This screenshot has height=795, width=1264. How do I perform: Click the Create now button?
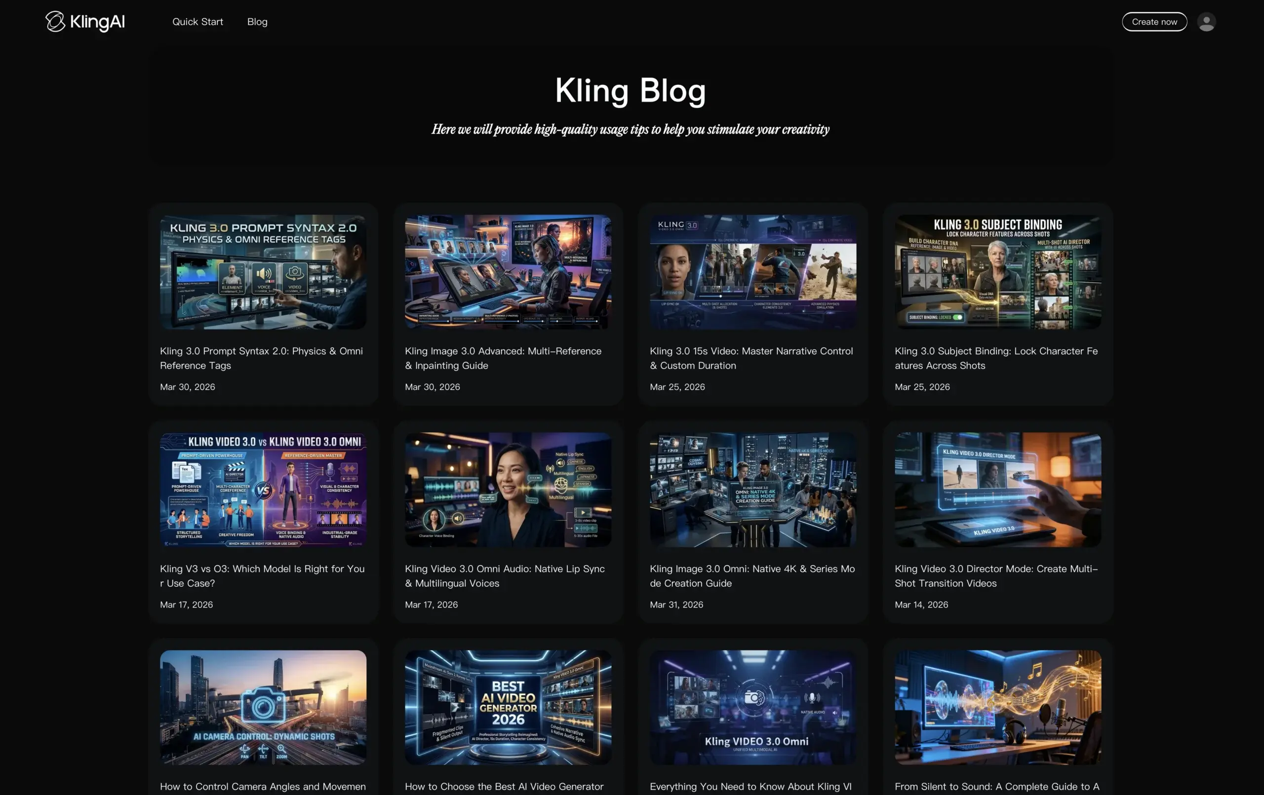(1154, 22)
